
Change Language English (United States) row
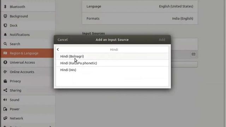coord(140,6)
